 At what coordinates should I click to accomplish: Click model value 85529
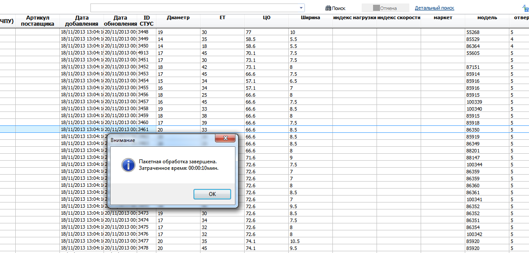473,39
